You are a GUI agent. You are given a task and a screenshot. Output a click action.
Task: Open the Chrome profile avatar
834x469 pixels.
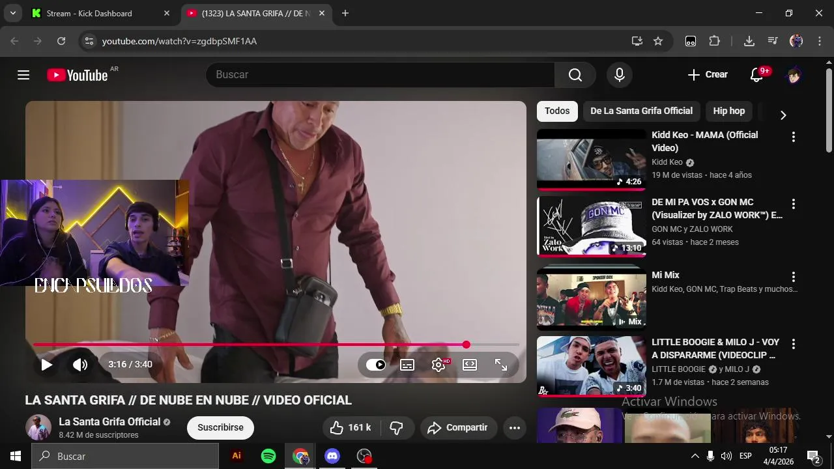tap(796, 41)
